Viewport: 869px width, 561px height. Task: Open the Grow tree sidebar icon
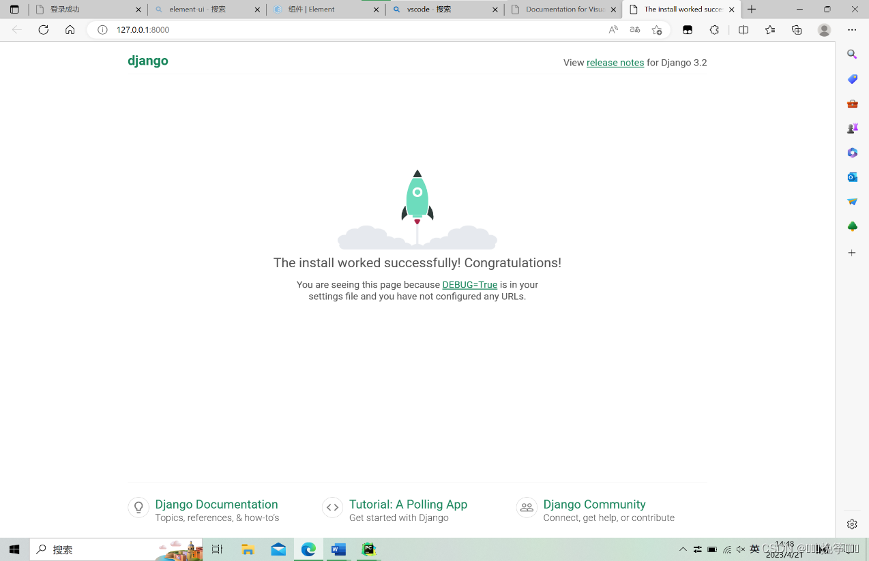coord(852,226)
